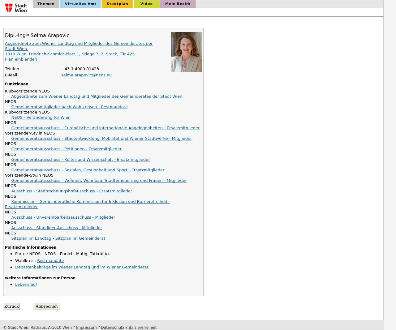Image resolution: width=396 pixels, height=330 pixels.
Task: Open Petitionen Ersatzmitglieder committee link
Action: pos(66,149)
